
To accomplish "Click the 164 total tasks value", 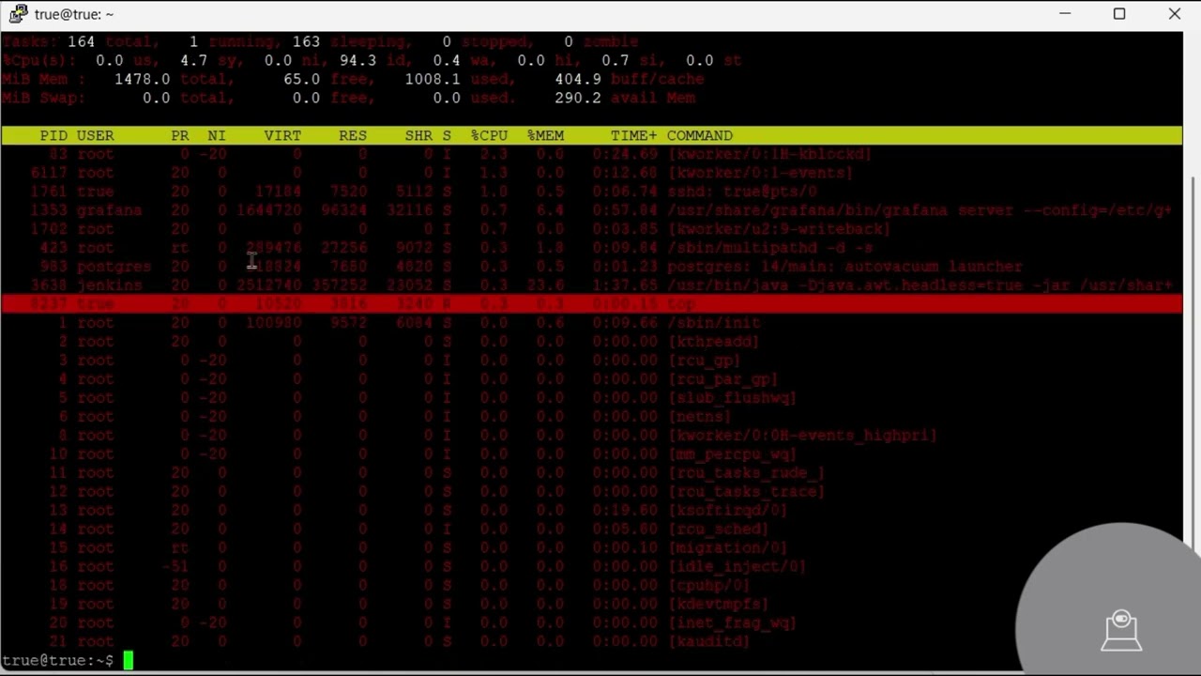I will 81,41.
